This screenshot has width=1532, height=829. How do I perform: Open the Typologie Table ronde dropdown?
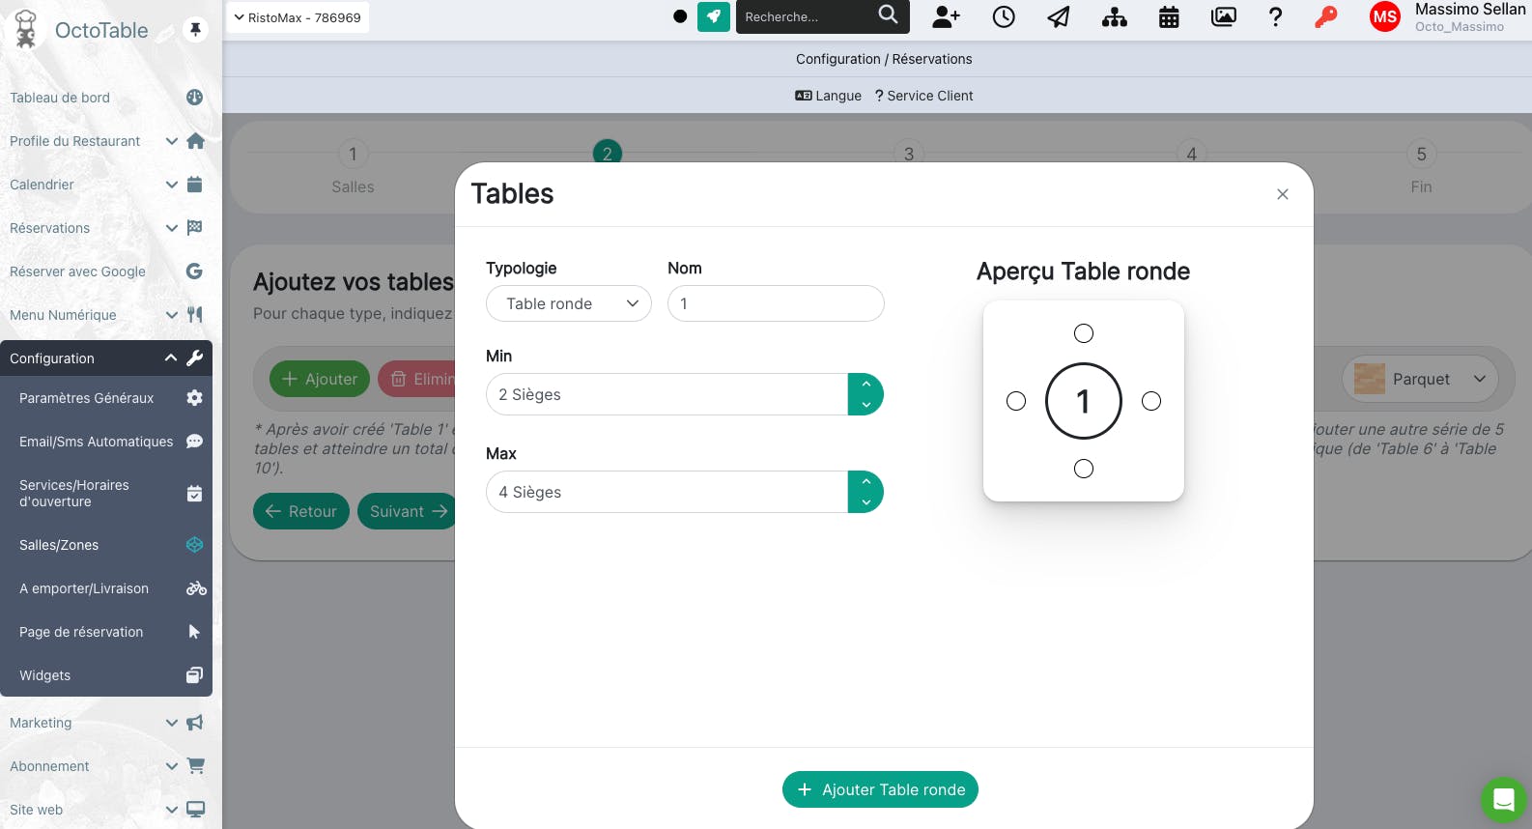tap(569, 303)
